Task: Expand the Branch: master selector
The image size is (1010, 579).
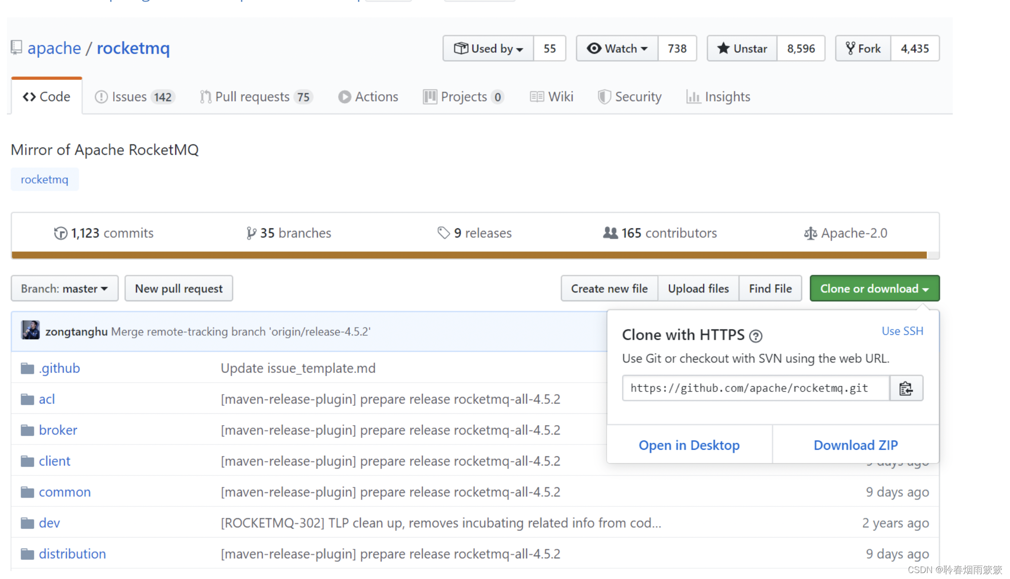Action: click(65, 289)
